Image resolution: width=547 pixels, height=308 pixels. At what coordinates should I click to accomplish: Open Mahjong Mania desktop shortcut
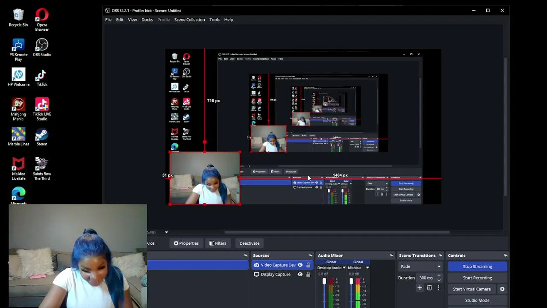click(x=18, y=110)
